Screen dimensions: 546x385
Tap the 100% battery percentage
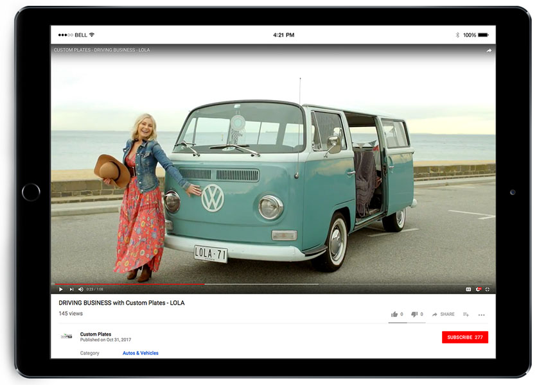(x=470, y=35)
